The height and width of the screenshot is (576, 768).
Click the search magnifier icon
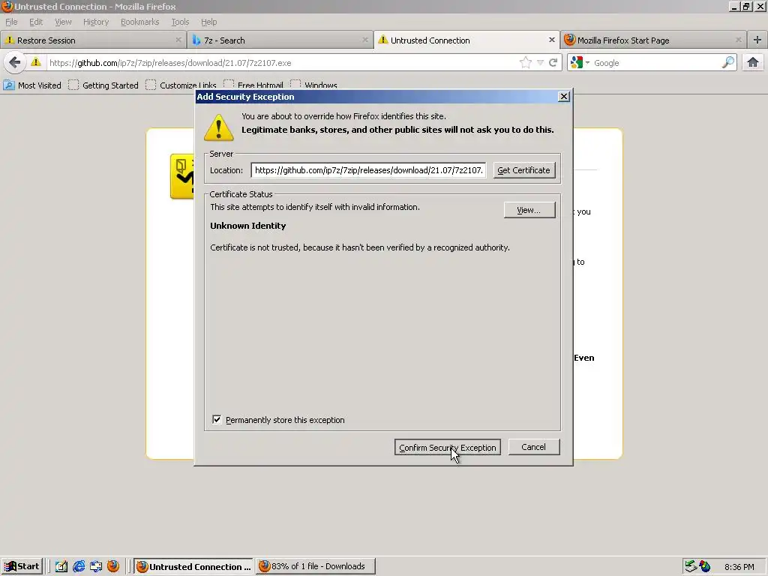pyautogui.click(x=728, y=62)
